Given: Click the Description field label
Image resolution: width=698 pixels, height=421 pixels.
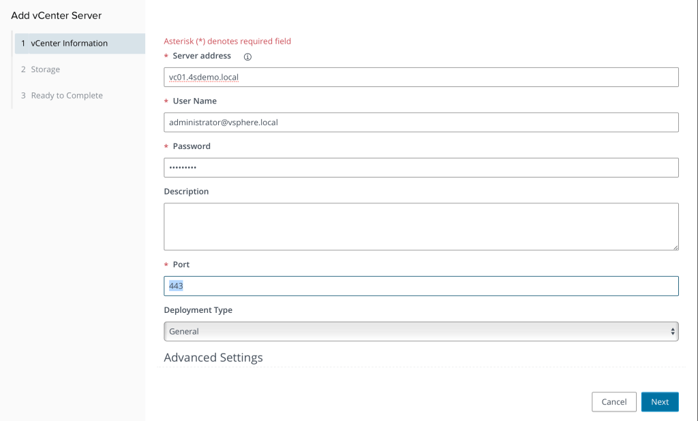Looking at the screenshot, I should [186, 192].
